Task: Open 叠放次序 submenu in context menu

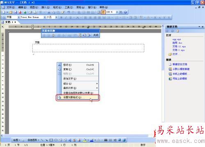Action: (77, 88)
